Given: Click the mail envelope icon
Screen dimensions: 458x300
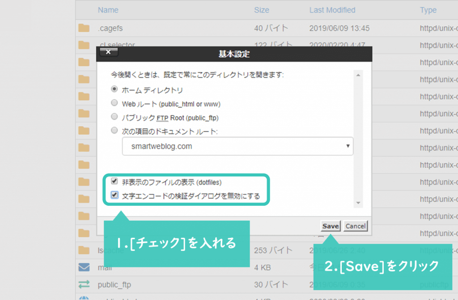Looking at the screenshot, I should click(x=84, y=267).
